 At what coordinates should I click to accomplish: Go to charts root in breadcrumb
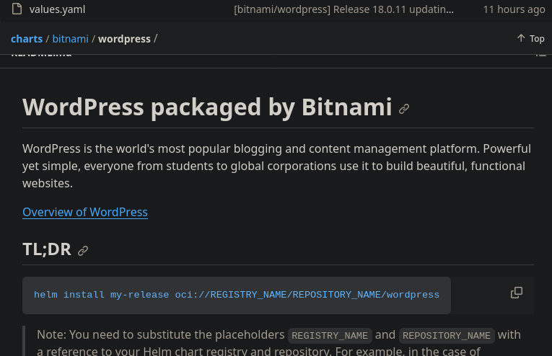click(x=27, y=39)
